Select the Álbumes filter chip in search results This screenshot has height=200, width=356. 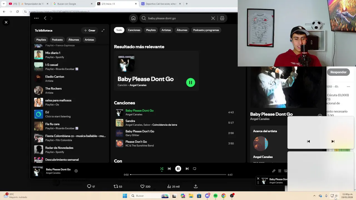click(182, 30)
